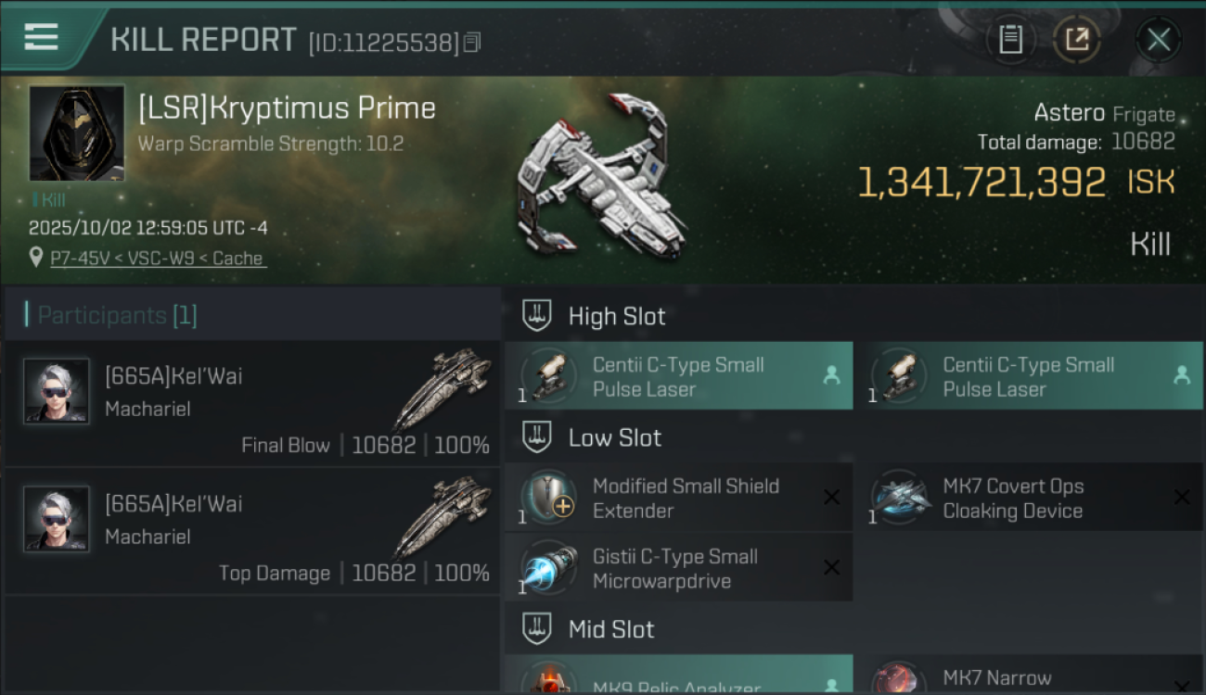The image size is (1206, 695).
Task: Copy the kill report ID
Action: click(x=472, y=43)
